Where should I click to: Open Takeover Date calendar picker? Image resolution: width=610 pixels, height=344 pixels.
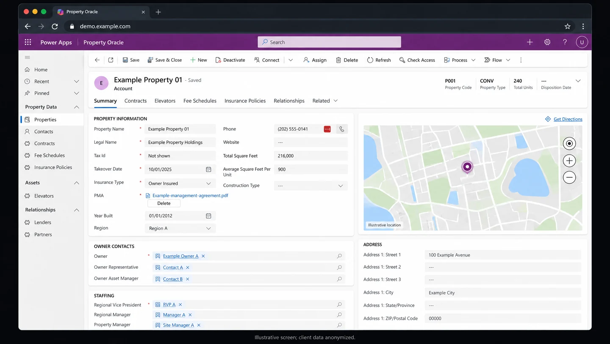coord(208,169)
